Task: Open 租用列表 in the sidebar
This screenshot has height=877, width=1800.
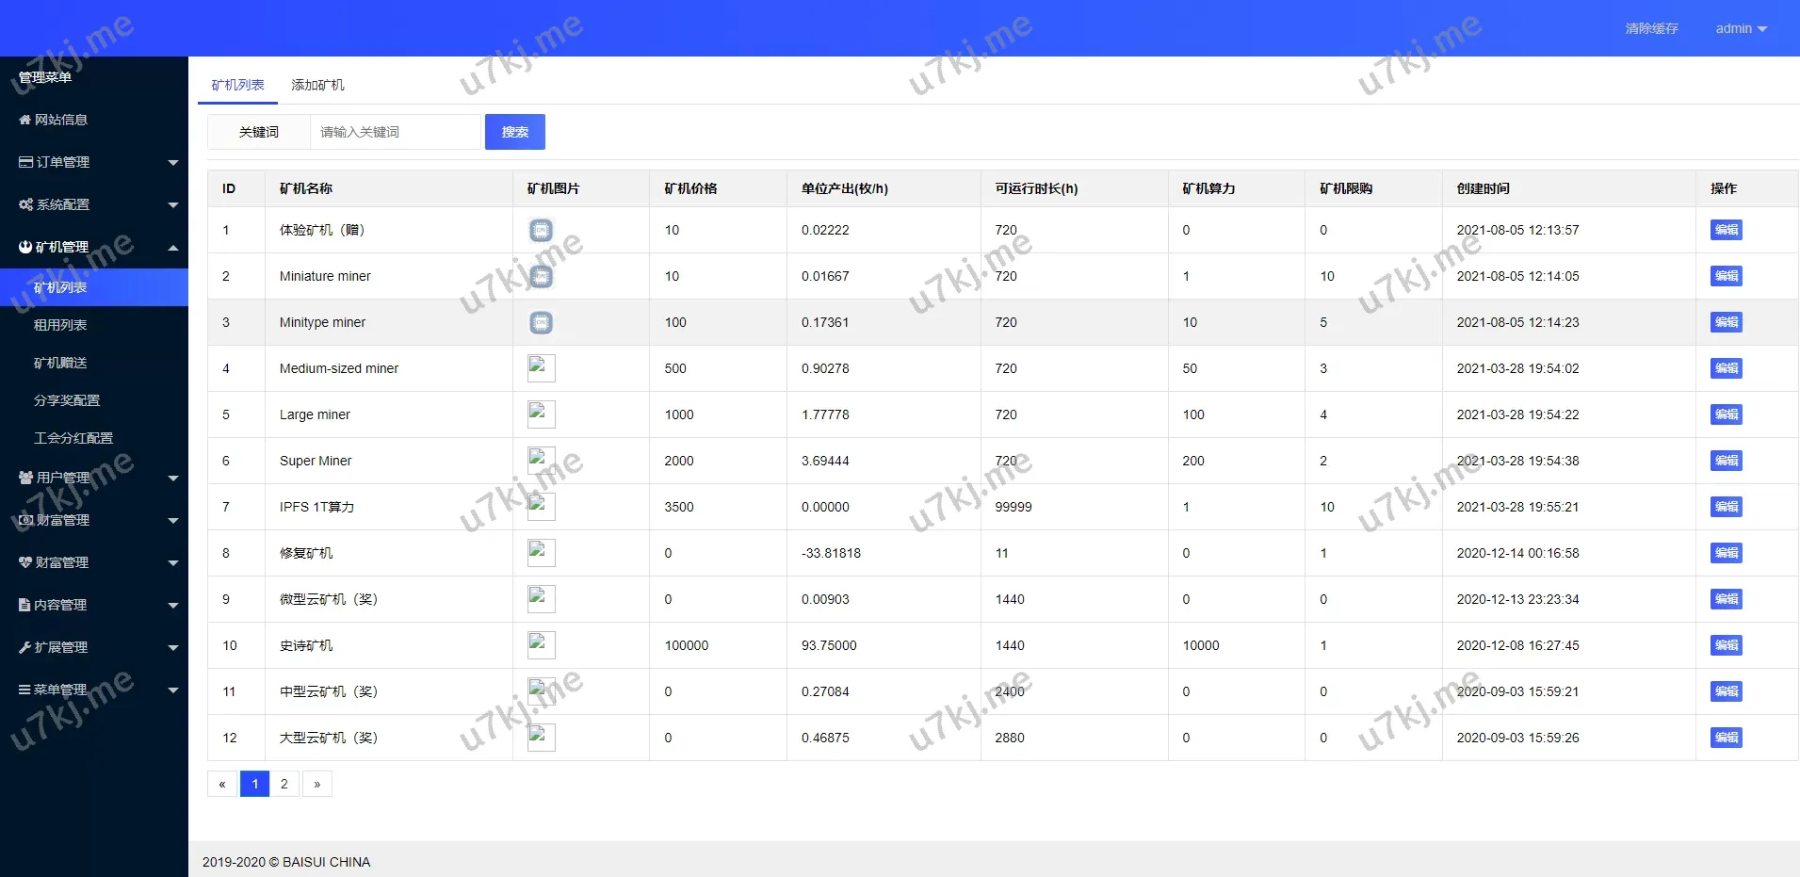Action: pos(60,325)
